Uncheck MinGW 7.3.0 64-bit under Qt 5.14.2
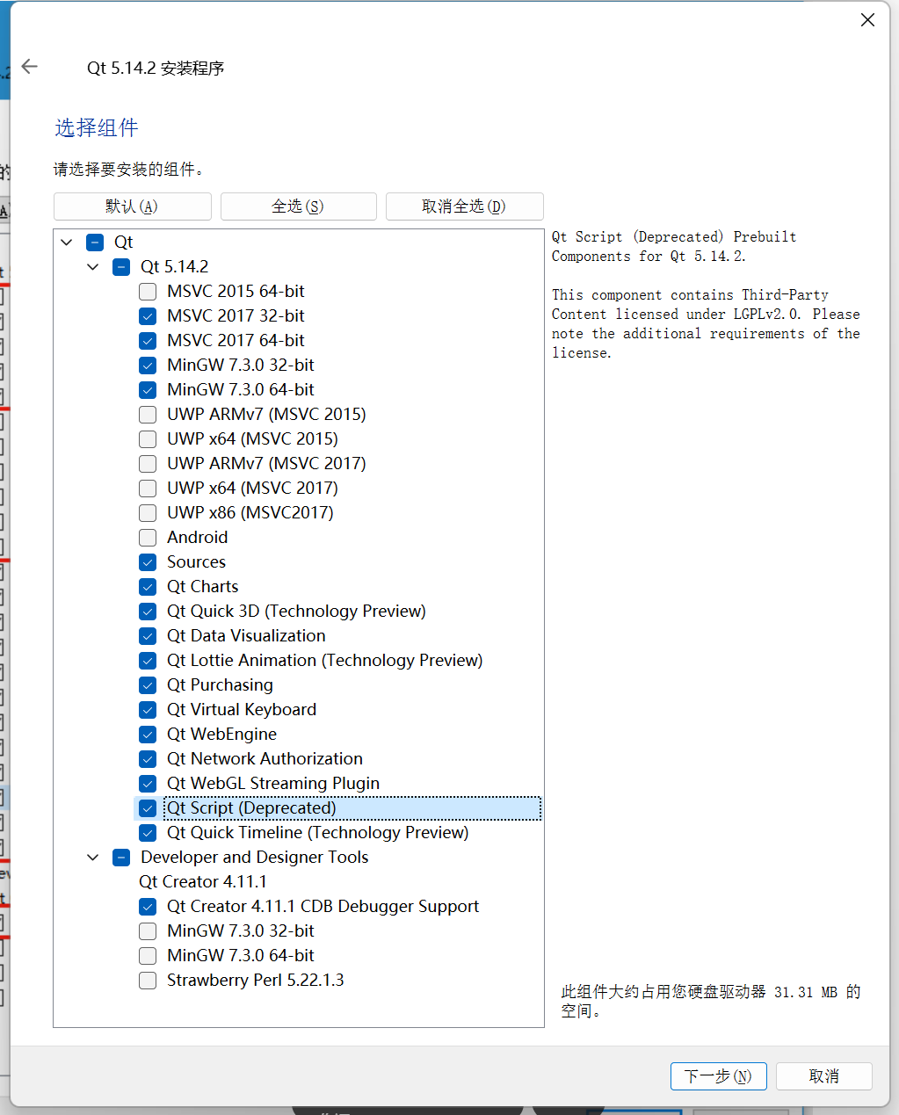Viewport: 899px width, 1115px height. pyautogui.click(x=148, y=389)
